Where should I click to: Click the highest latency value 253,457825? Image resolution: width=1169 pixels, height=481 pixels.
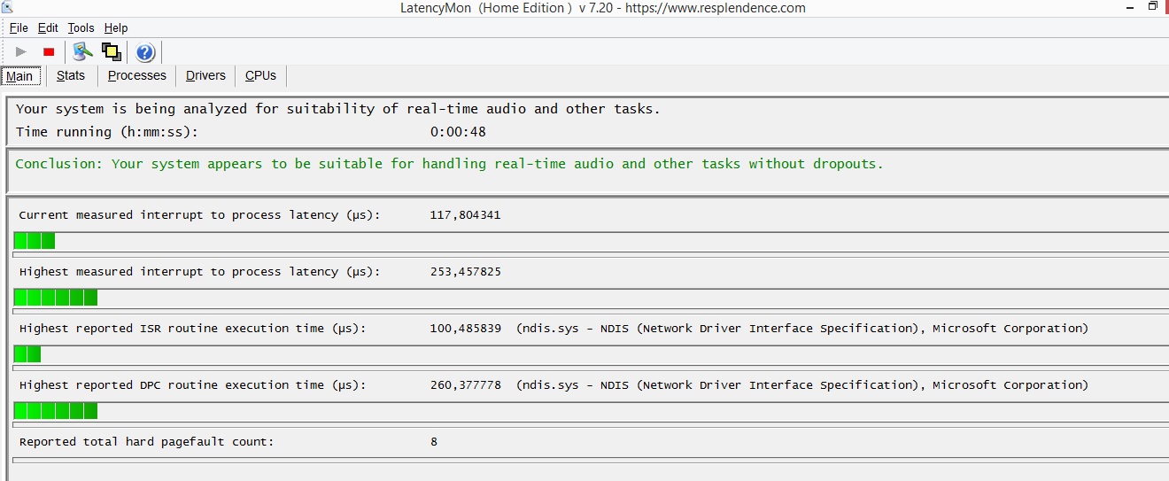[465, 272]
